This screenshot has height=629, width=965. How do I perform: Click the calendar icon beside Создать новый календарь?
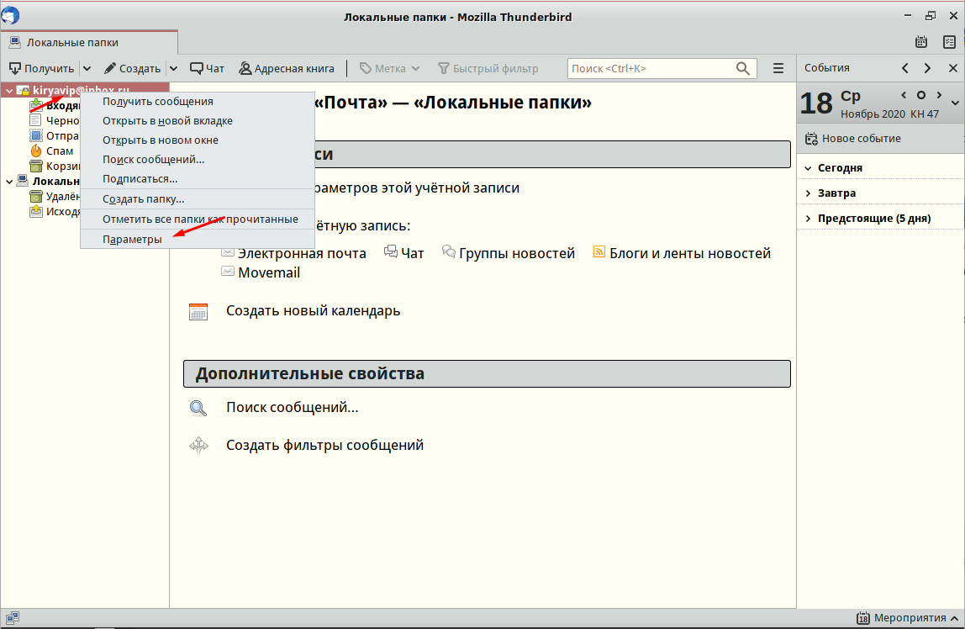click(198, 311)
